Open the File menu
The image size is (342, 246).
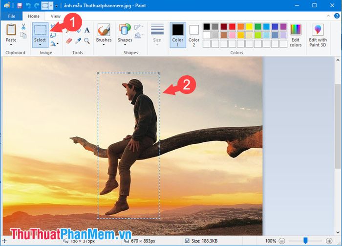[x=12, y=16]
